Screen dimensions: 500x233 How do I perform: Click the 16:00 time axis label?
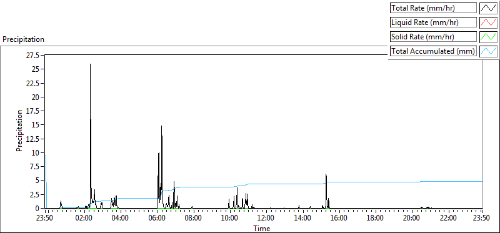[339, 219]
